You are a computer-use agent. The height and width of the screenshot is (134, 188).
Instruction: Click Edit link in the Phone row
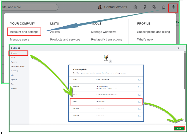point(140,102)
